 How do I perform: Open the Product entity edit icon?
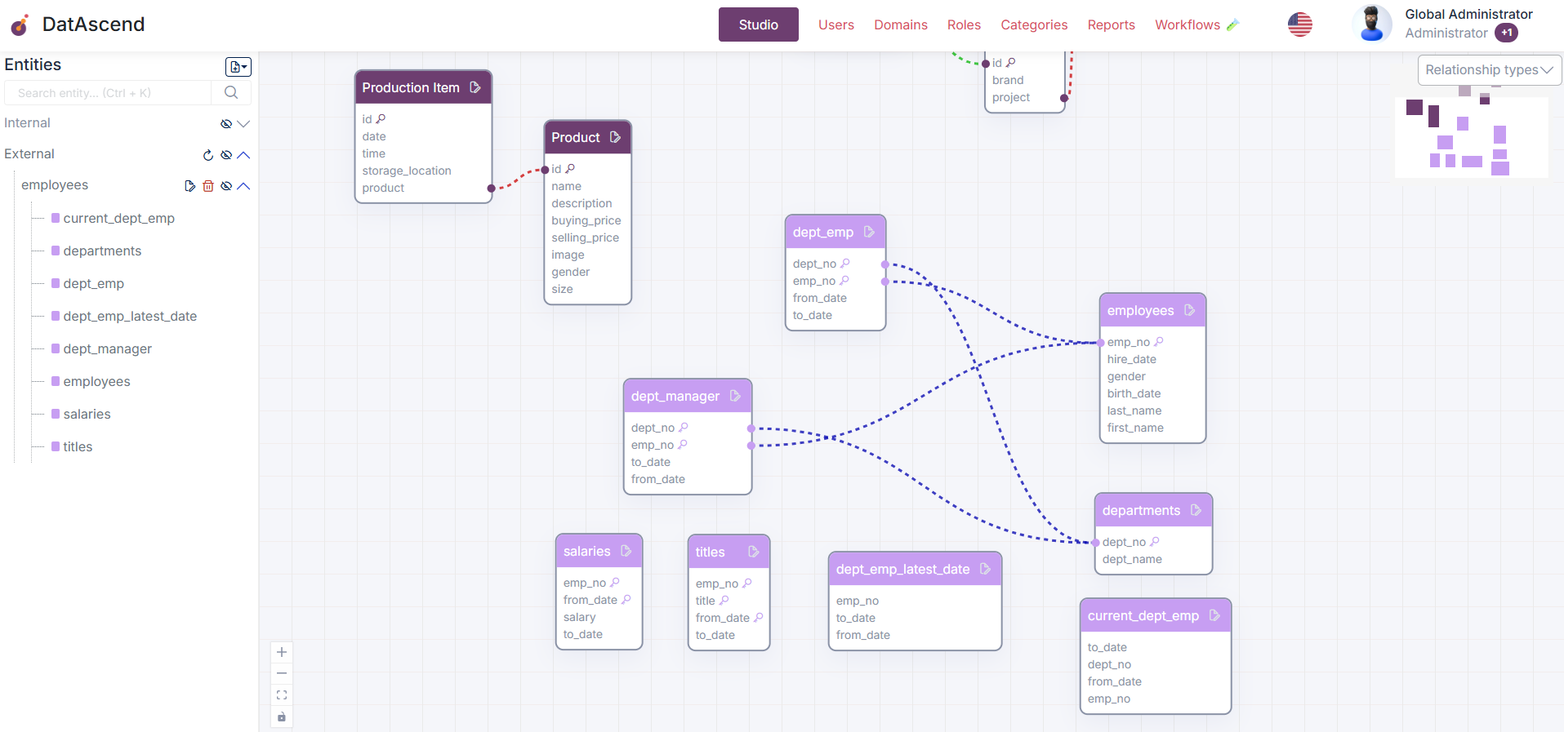615,137
